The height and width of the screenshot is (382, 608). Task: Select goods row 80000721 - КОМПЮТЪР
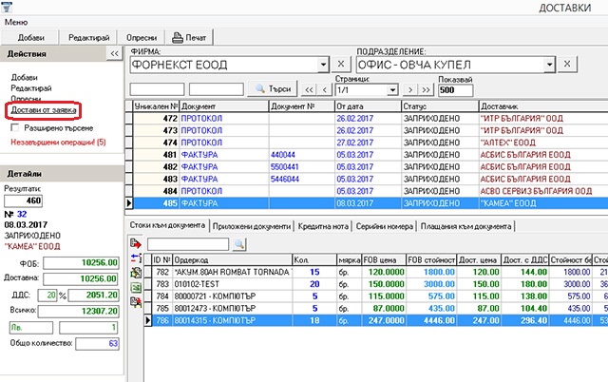click(x=376, y=296)
